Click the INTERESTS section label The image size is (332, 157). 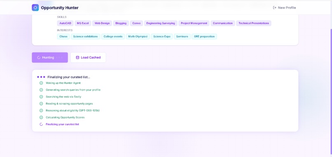[x=65, y=30]
